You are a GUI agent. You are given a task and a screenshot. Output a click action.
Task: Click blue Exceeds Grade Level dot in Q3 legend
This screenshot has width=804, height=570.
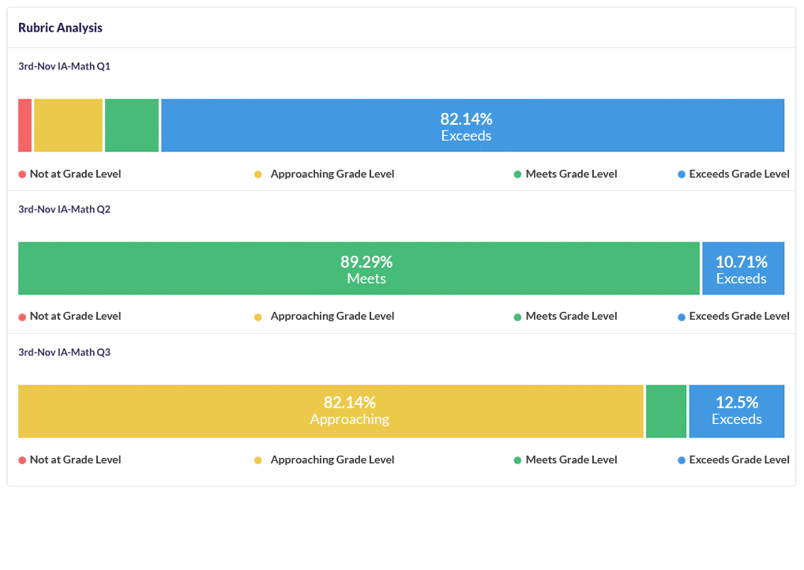click(682, 460)
